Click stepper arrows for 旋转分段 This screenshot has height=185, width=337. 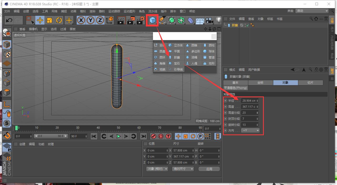tap(257, 125)
